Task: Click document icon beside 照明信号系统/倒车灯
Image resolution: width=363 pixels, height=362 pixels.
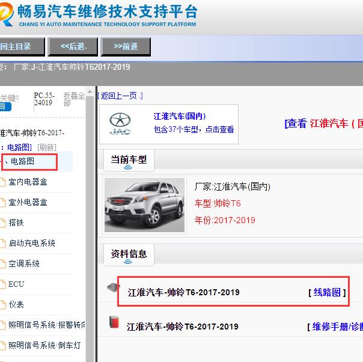Action: point(3,345)
